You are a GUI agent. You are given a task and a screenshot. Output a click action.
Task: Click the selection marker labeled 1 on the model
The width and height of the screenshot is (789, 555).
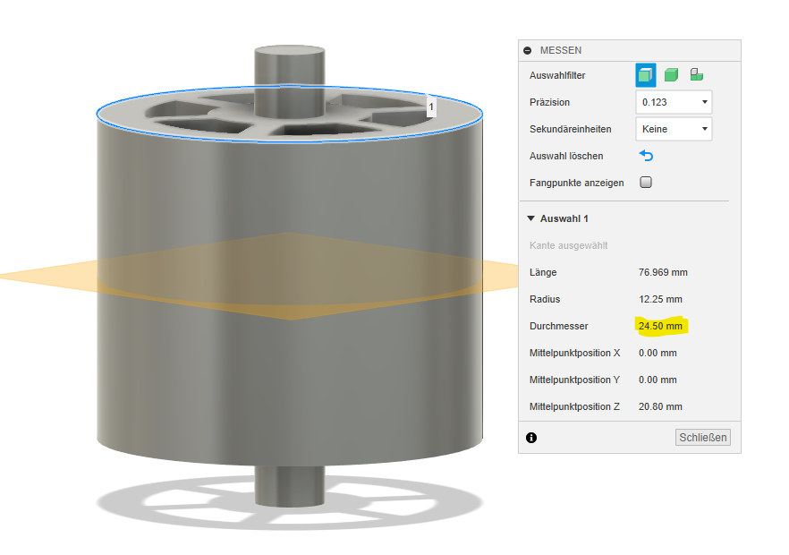[x=431, y=107]
